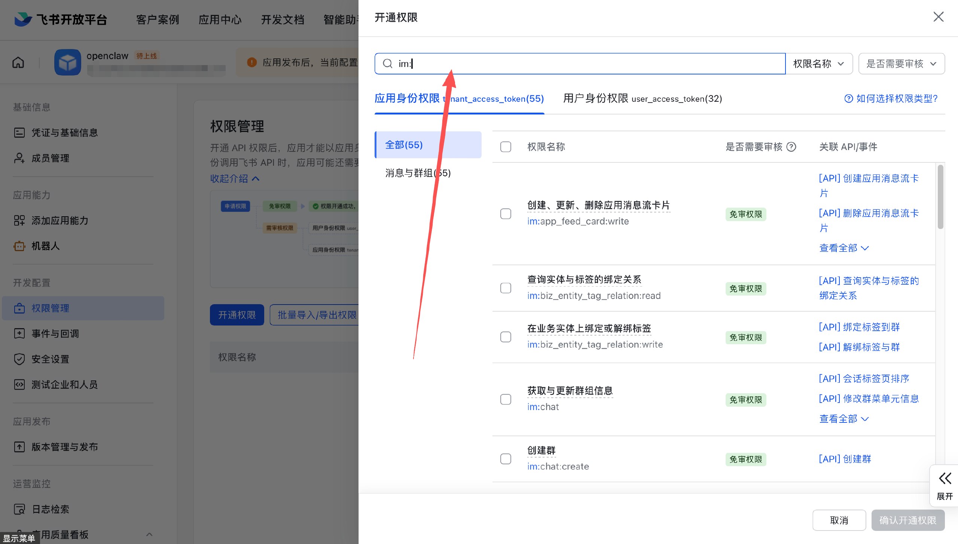Open 开发文档 in top navigation
Image resolution: width=958 pixels, height=544 pixels.
(x=283, y=19)
